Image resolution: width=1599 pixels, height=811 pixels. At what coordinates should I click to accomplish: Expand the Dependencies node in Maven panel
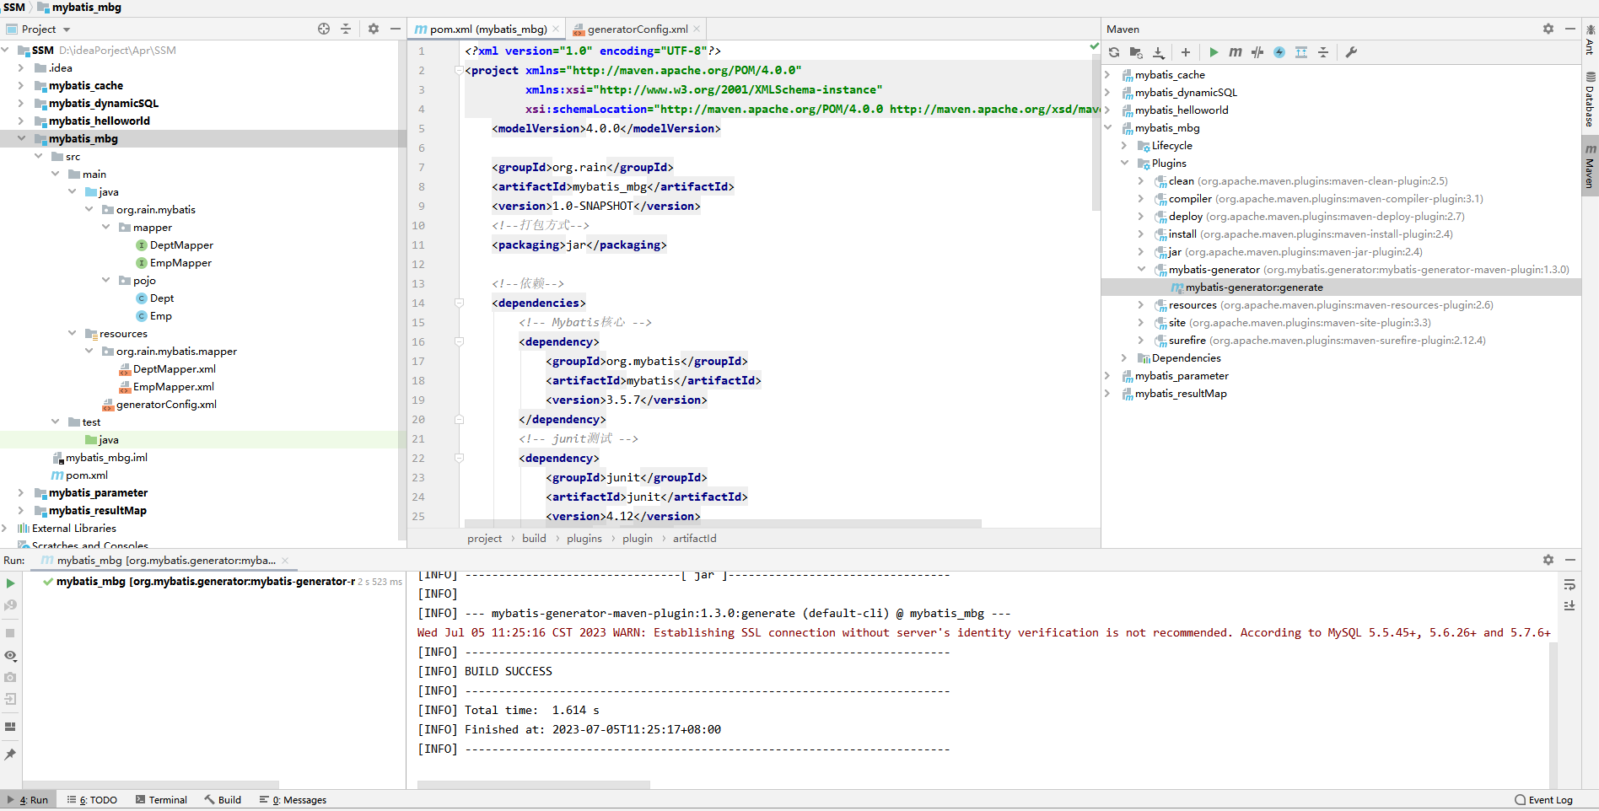(x=1124, y=358)
